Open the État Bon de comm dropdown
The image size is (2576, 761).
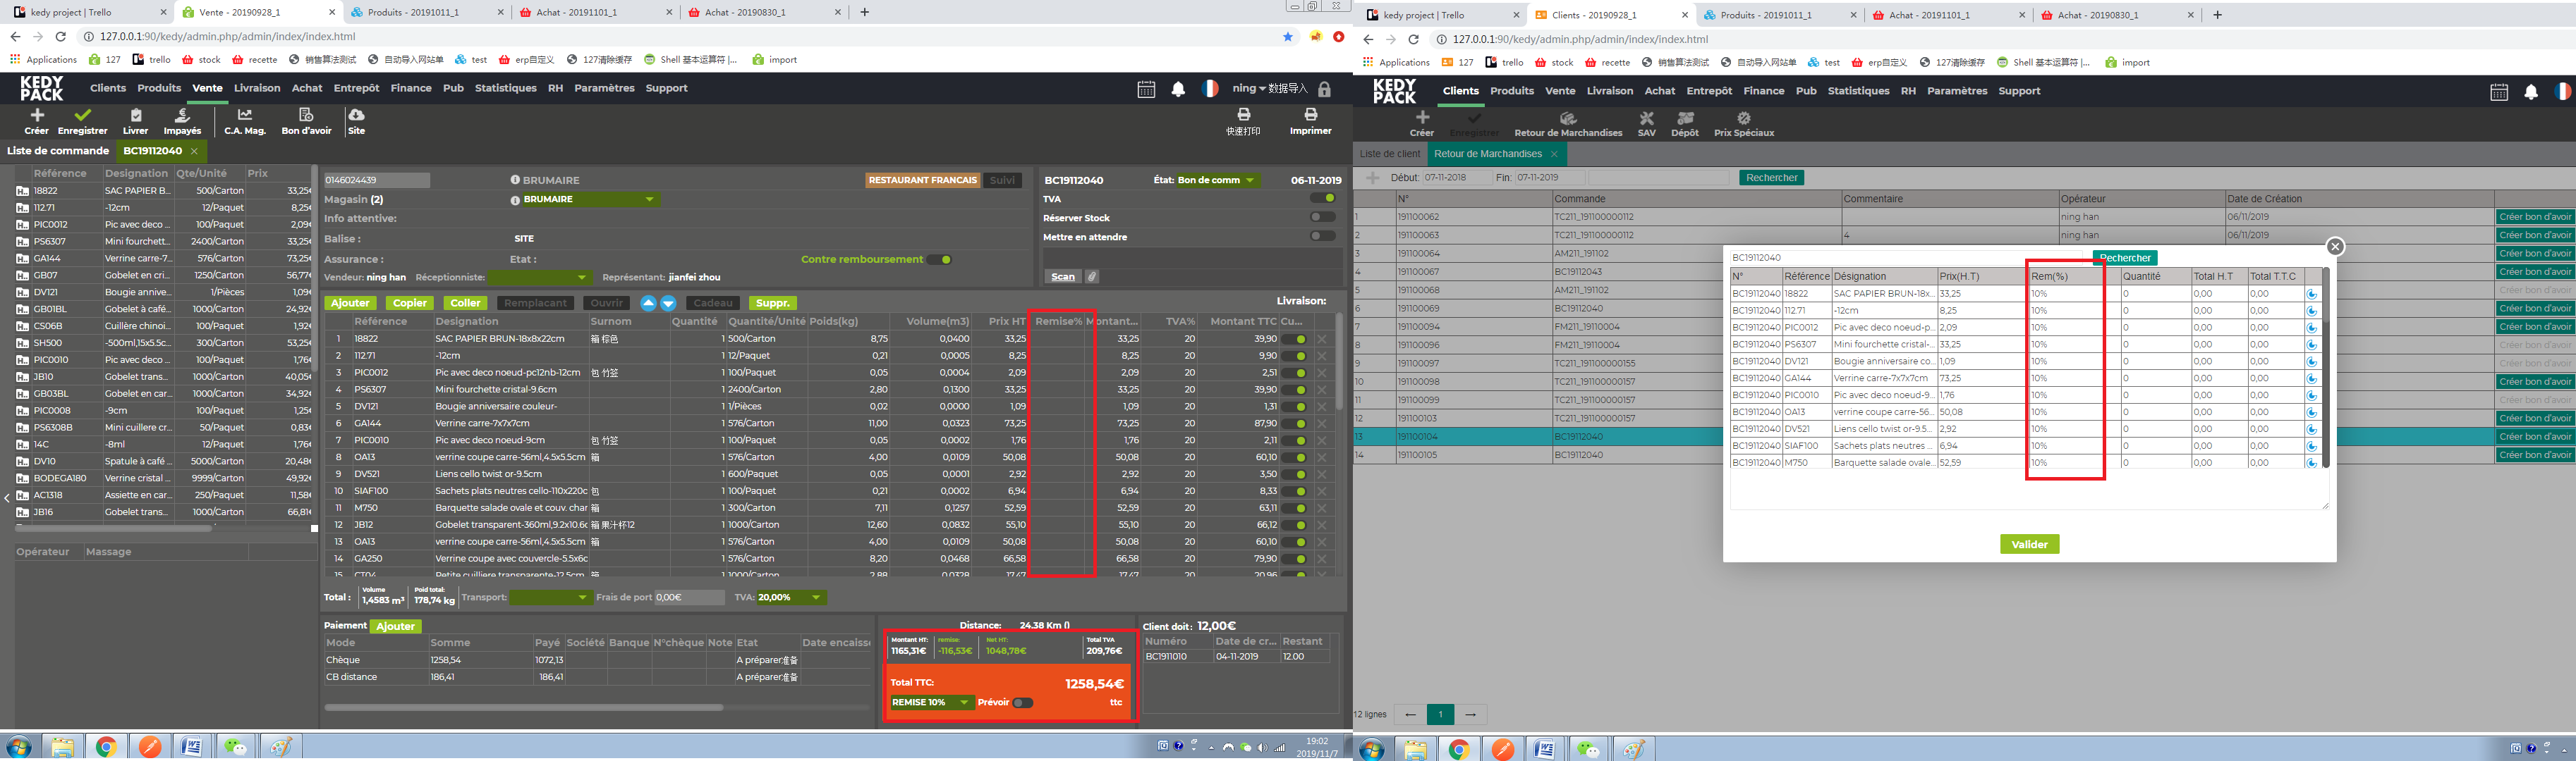1215,181
